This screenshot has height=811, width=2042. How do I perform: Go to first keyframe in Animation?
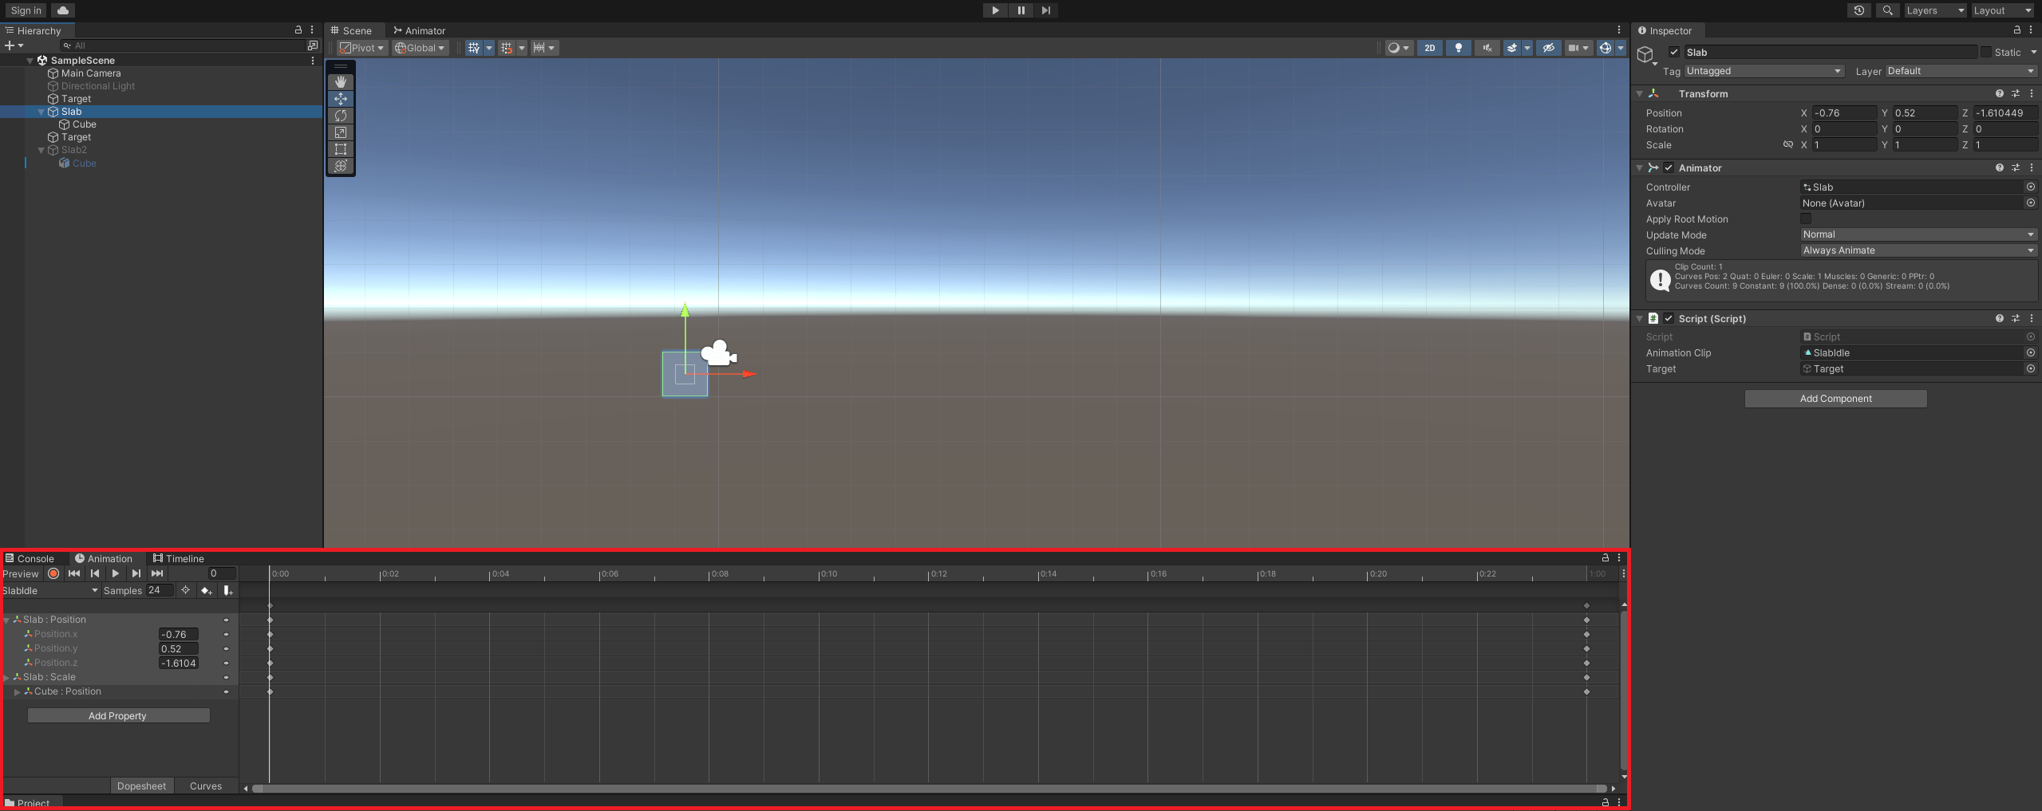point(74,573)
